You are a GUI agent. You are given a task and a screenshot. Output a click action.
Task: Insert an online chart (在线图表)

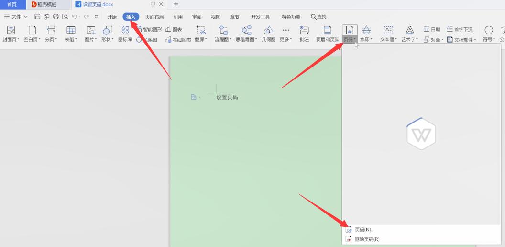pos(178,40)
